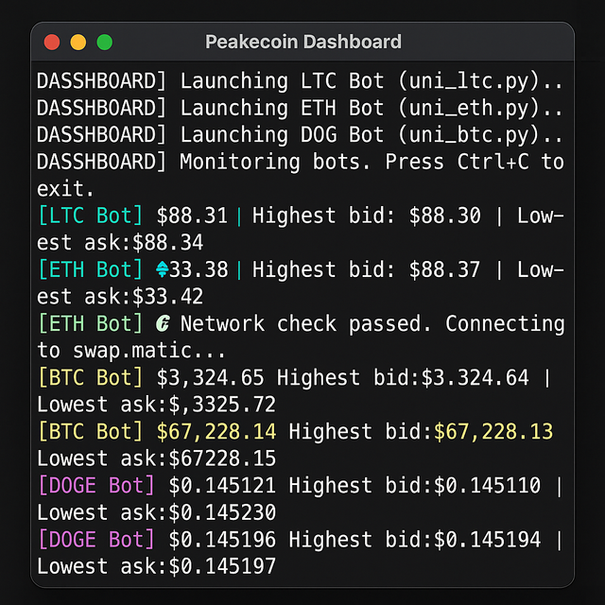Click the DOGE highest bid $0.145110
This screenshot has width=605, height=605.
[487, 486]
